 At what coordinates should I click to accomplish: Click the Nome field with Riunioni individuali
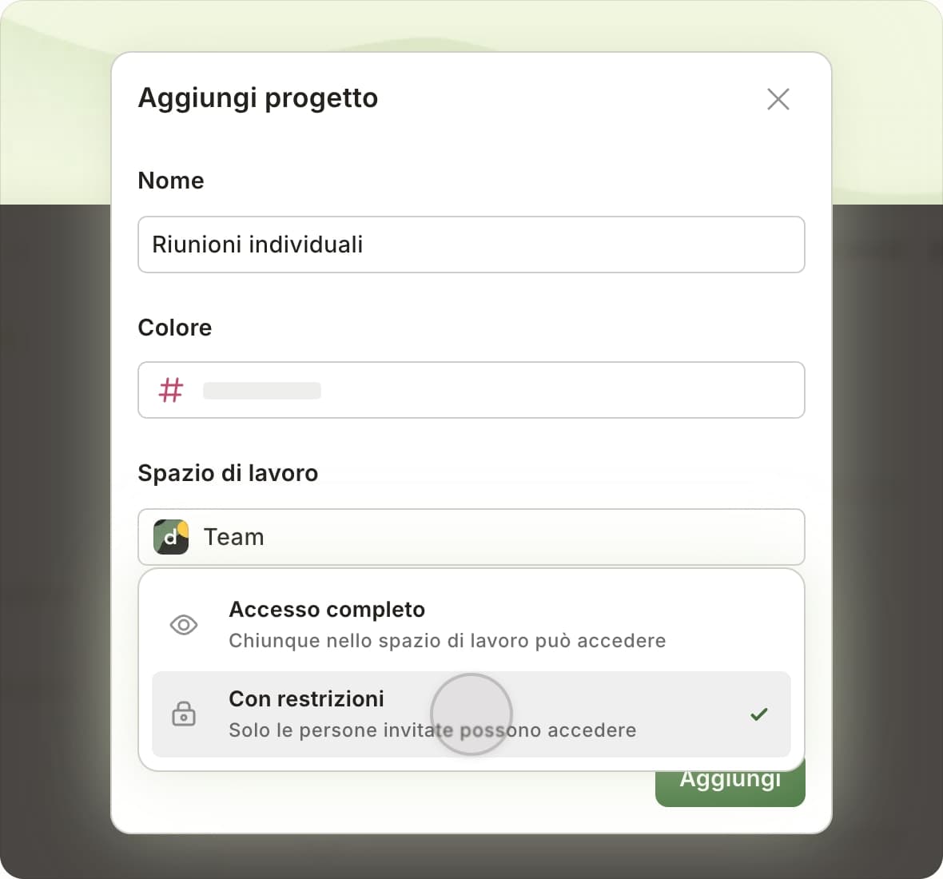tap(471, 245)
